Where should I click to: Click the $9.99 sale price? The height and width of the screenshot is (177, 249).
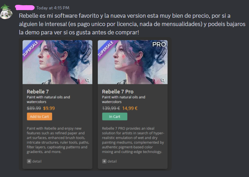(49, 108)
